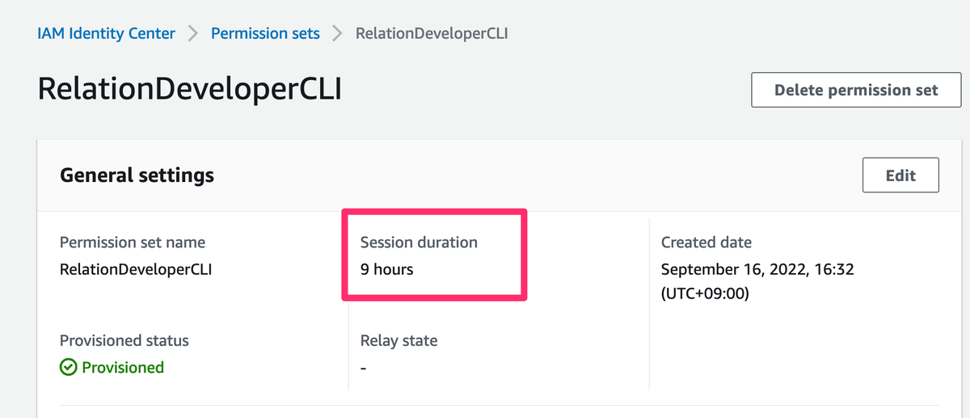This screenshot has width=970, height=418.
Task: Click Edit in General settings
Action: click(900, 175)
